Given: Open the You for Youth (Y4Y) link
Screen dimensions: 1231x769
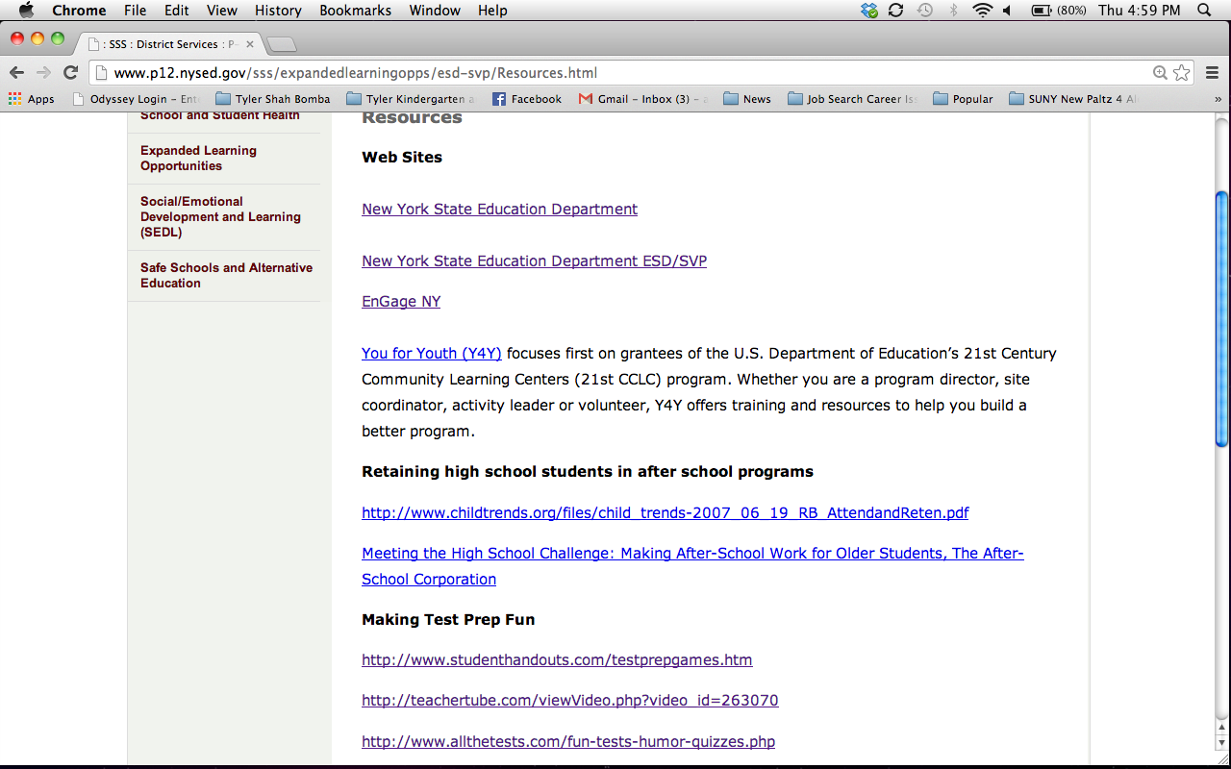Looking at the screenshot, I should point(432,353).
